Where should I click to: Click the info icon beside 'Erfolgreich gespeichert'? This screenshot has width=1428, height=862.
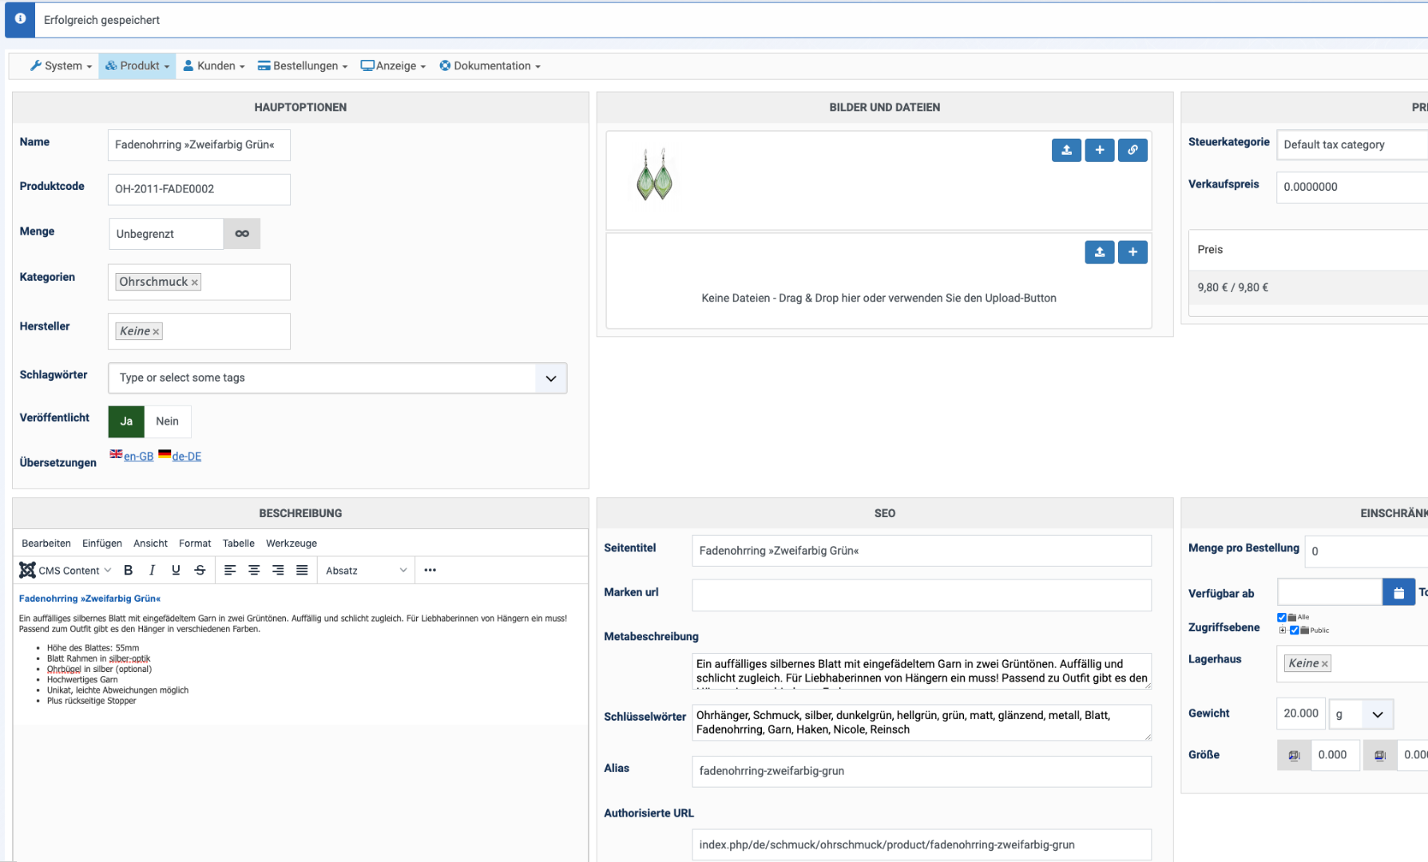click(20, 19)
